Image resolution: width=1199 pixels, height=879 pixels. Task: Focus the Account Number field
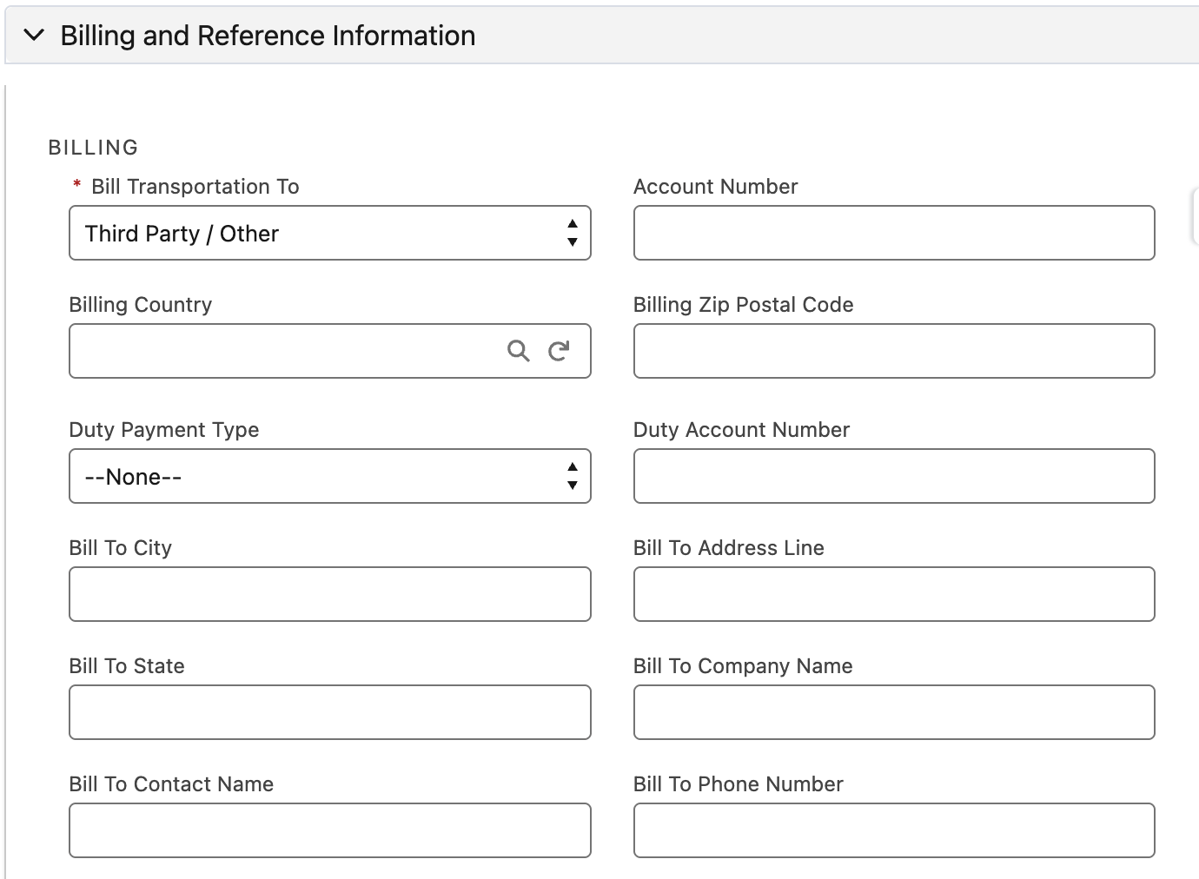pos(893,233)
